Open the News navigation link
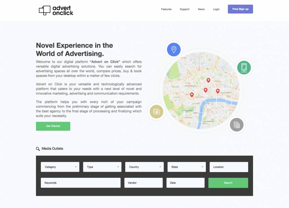This screenshot has width=289, height=208. 201,9
